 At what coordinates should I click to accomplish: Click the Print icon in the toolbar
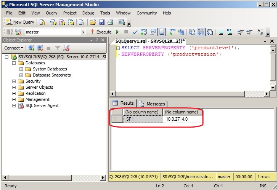[110, 22]
